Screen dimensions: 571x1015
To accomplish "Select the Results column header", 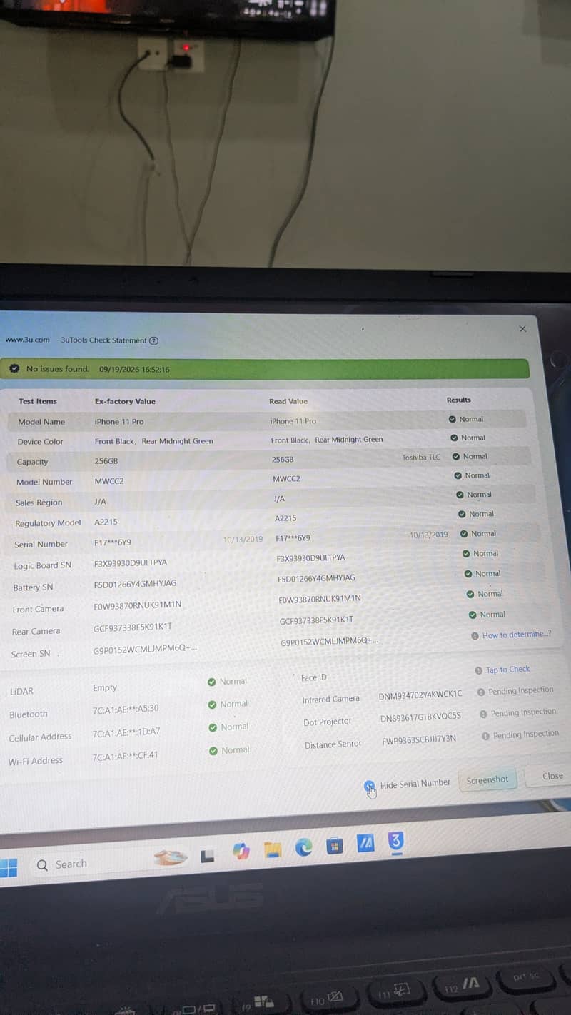I will tap(459, 400).
